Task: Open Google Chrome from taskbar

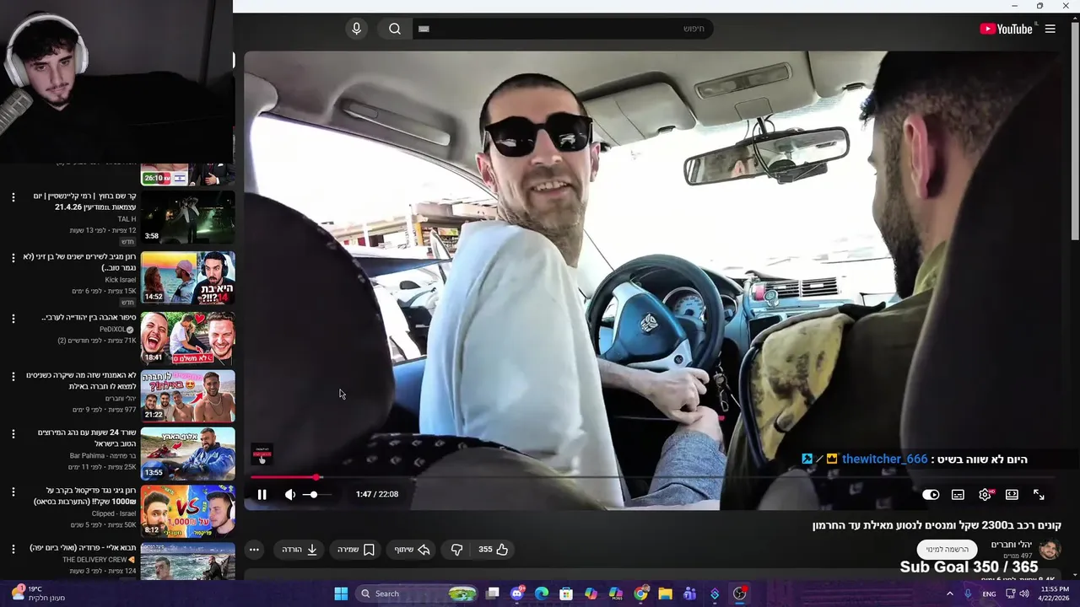Action: (640, 594)
